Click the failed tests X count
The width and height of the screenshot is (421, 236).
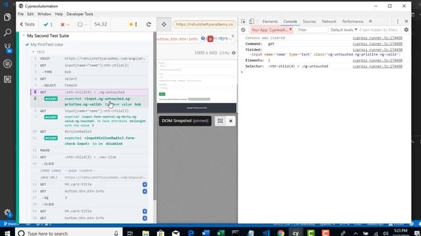tap(65, 24)
